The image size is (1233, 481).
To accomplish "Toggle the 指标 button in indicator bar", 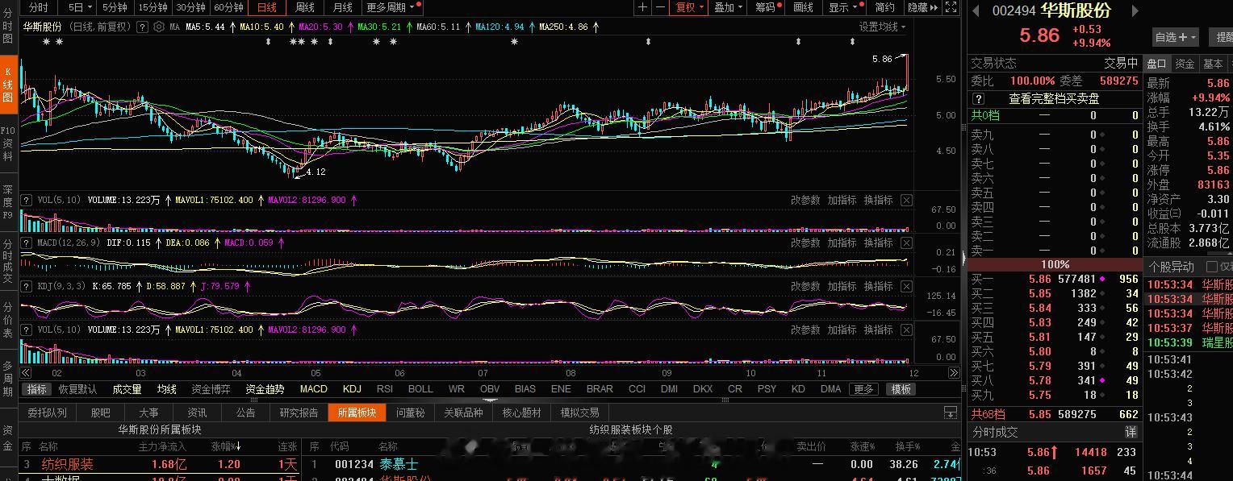I will pos(37,389).
